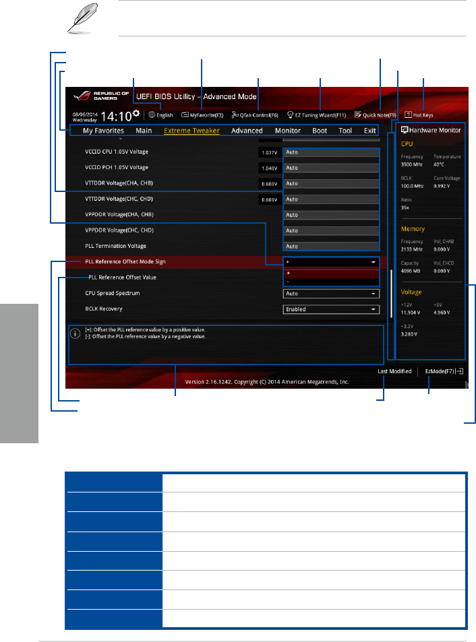Click the globe language icon
This screenshot has width=476, height=642.
click(x=152, y=115)
